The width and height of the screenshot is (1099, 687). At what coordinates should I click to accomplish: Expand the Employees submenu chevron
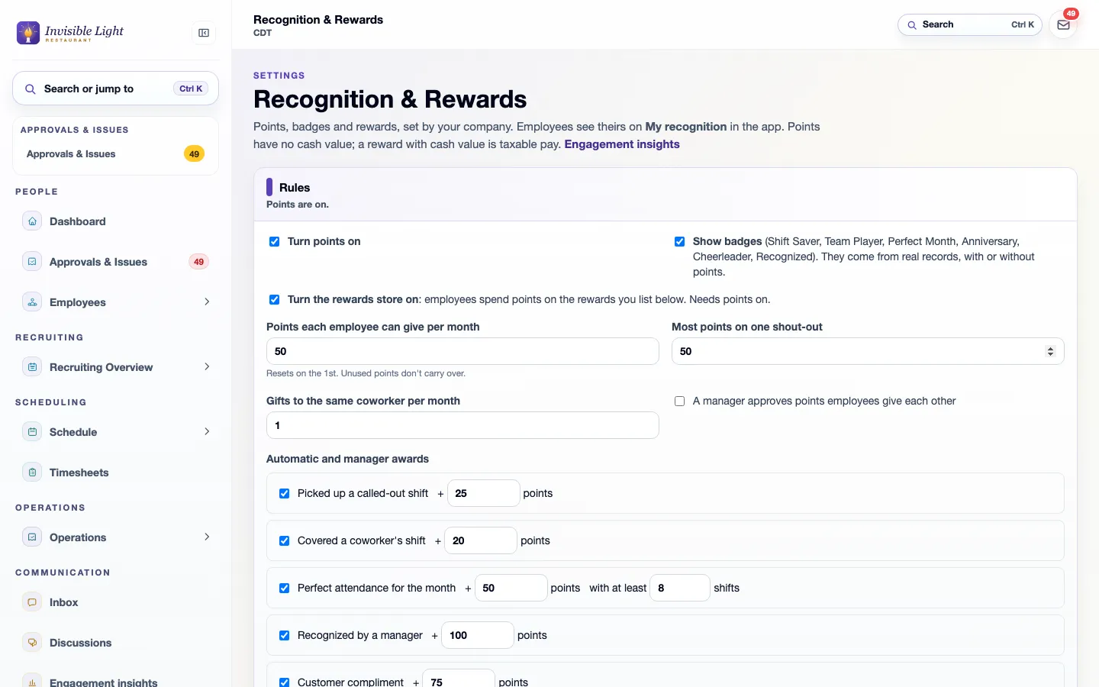(x=207, y=302)
